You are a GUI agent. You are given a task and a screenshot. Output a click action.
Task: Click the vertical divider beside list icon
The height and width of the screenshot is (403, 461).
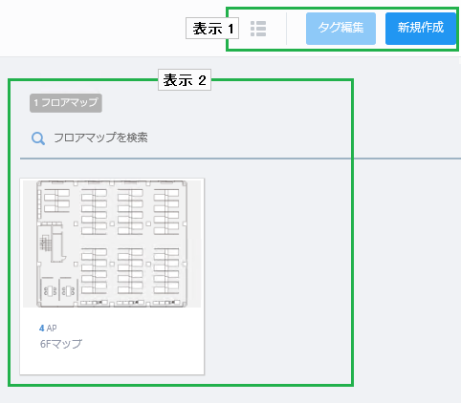pyautogui.click(x=286, y=29)
